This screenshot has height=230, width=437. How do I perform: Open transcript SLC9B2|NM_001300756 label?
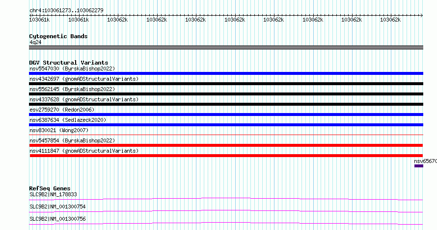point(57,219)
